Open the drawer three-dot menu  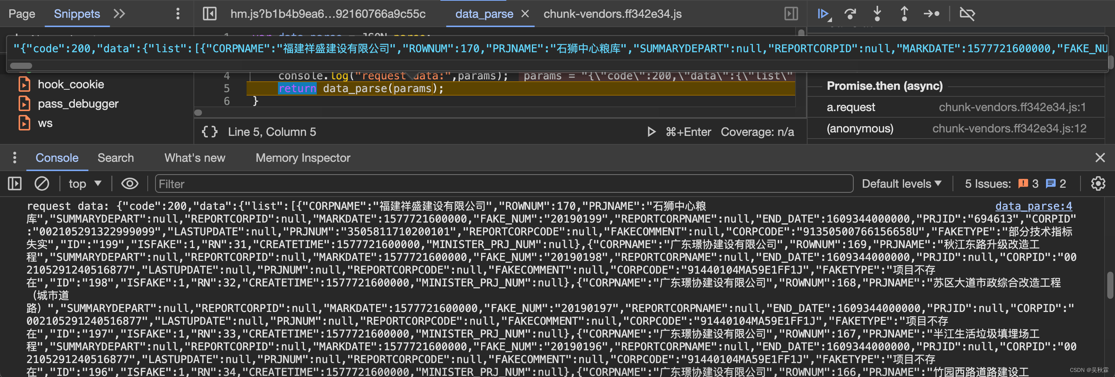15,158
